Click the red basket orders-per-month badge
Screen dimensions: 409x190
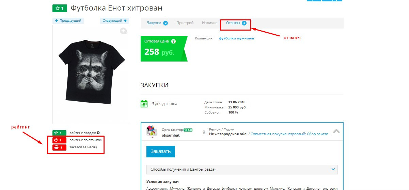pyautogui.click(x=59, y=148)
